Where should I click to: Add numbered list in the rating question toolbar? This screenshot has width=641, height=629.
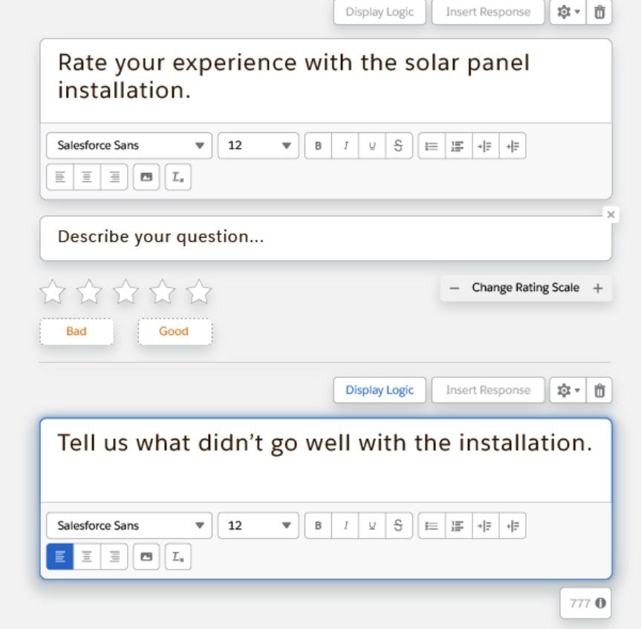pyautogui.click(x=458, y=146)
